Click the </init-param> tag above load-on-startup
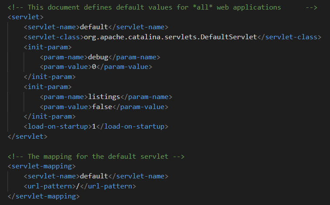 pos(50,116)
